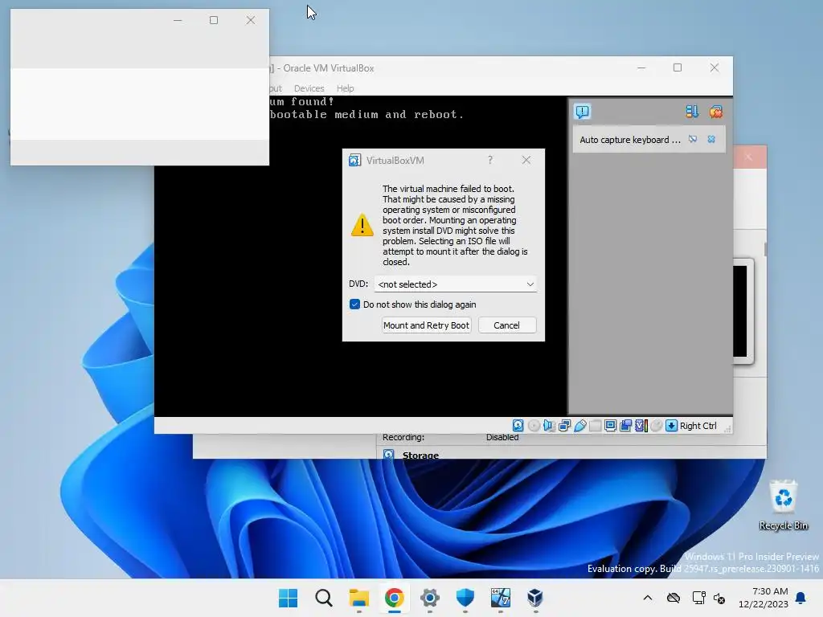Click the recording status icon
Screen dimensions: 823x617
point(625,426)
